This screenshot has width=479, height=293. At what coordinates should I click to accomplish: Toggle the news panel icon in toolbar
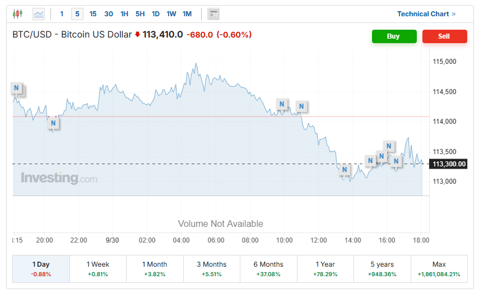[213, 14]
